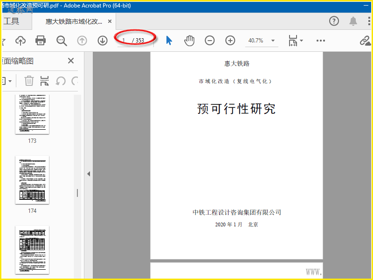Show more tools ellipsis button
Screen dimensions: 373x280
[x=321, y=41]
